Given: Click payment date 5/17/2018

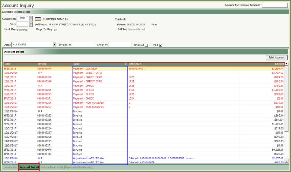Looking at the screenshot, I should [x=10, y=99].
